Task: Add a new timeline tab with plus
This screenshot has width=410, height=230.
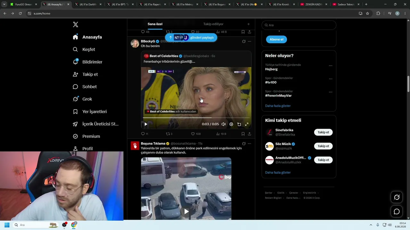Action: [x=248, y=24]
